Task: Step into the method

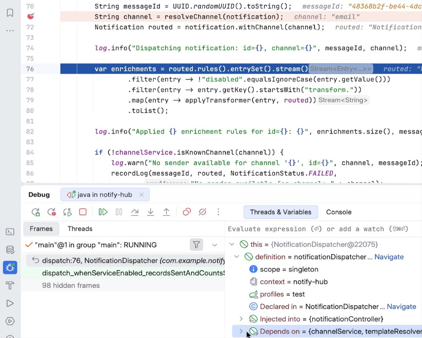Action: pyautogui.click(x=150, y=212)
